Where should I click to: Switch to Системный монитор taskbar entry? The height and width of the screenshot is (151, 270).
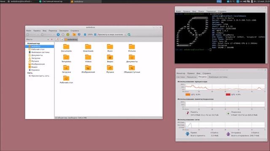(x=51, y=1)
